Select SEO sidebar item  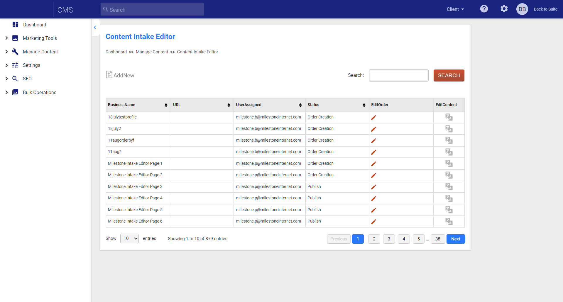pyautogui.click(x=27, y=79)
